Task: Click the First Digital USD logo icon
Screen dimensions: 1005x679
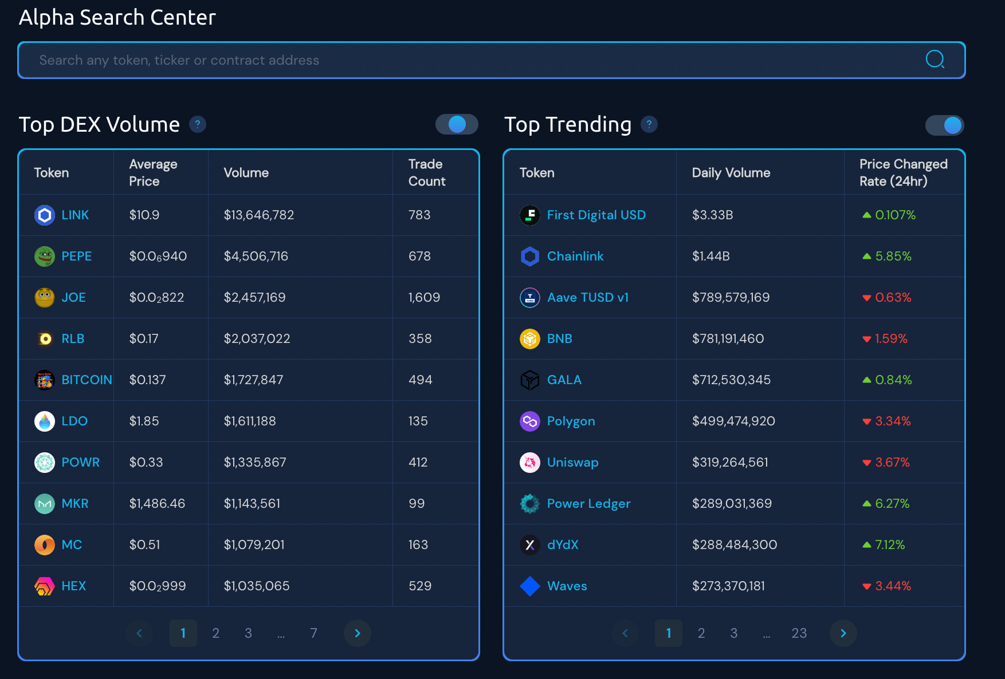Action: tap(530, 215)
